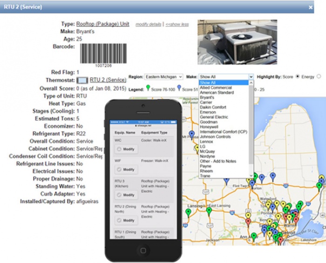This screenshot has width=326, height=263.
Task: Click the RTU 1 (Dining South) row on phone
Action: (x=143, y=234)
